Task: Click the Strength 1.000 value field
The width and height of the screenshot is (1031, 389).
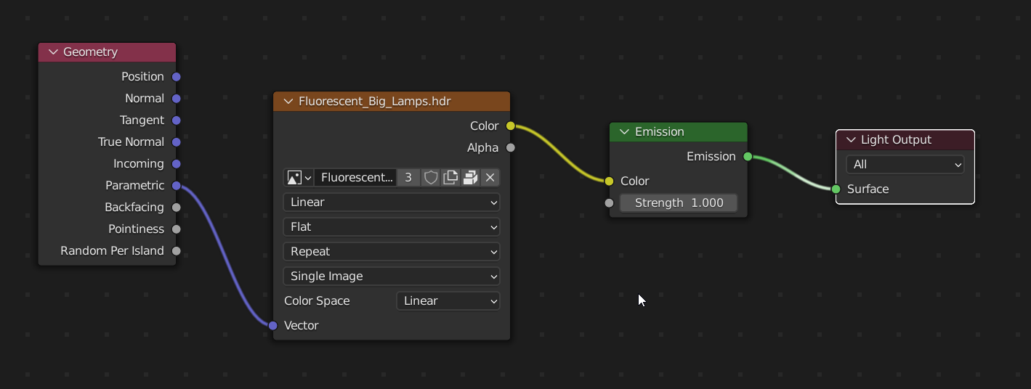Action: [679, 203]
